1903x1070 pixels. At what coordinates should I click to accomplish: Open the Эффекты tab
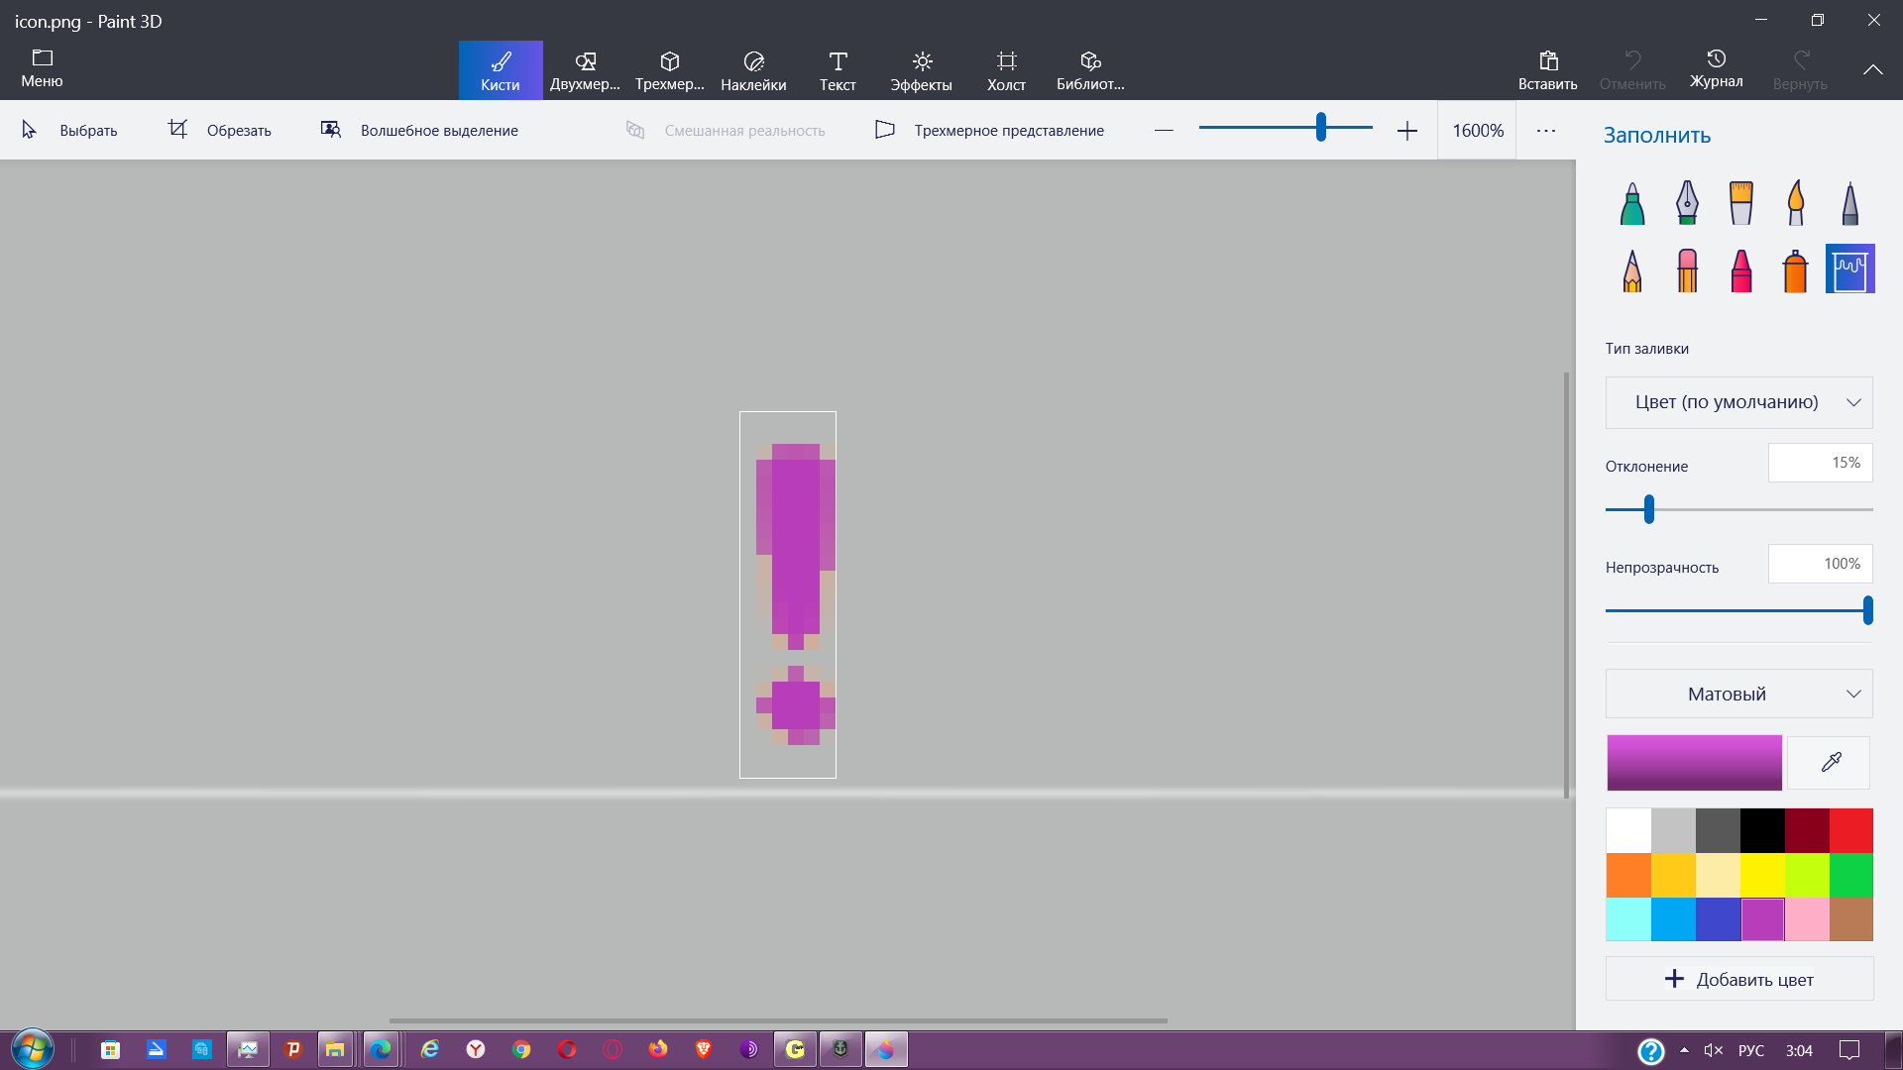point(922,70)
